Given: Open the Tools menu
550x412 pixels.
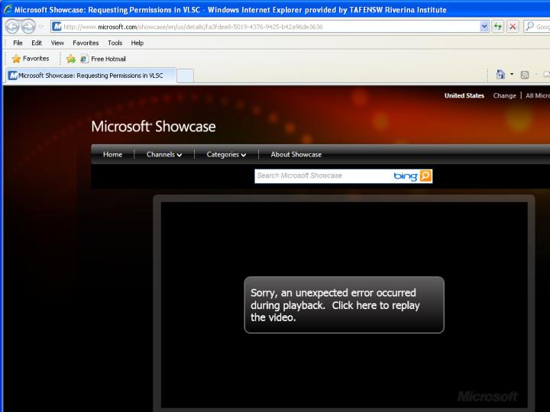Looking at the screenshot, I should tap(115, 43).
